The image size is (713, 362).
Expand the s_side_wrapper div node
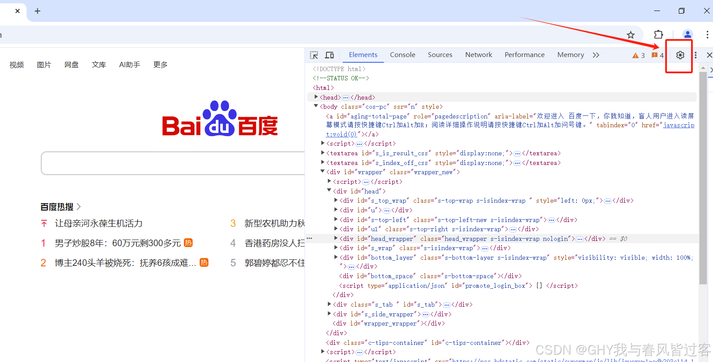coord(330,314)
